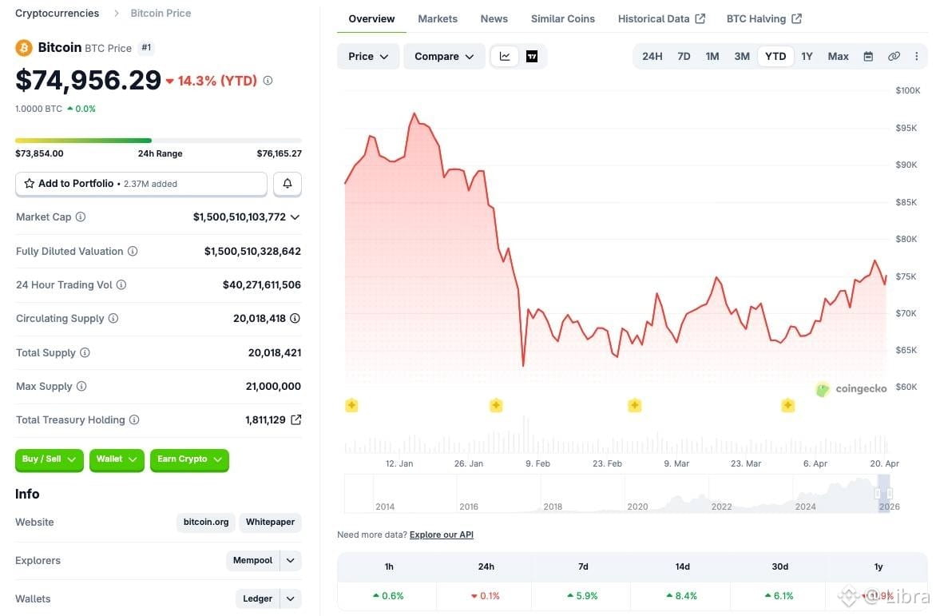Switch chart range to 1Y
This screenshot has width=936, height=616.
807,57
